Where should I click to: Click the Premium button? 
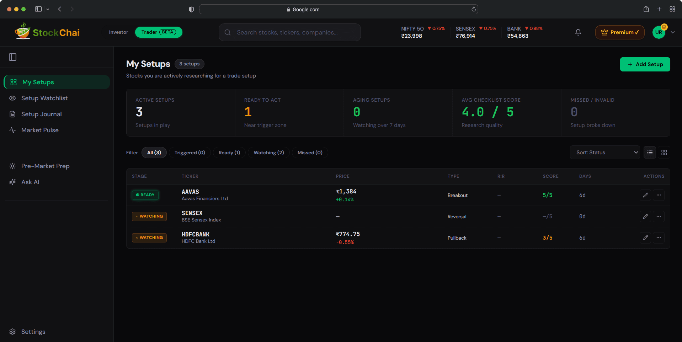(x=620, y=32)
